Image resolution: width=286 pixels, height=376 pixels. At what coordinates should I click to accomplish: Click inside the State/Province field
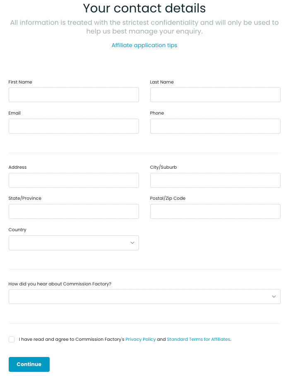point(74,211)
